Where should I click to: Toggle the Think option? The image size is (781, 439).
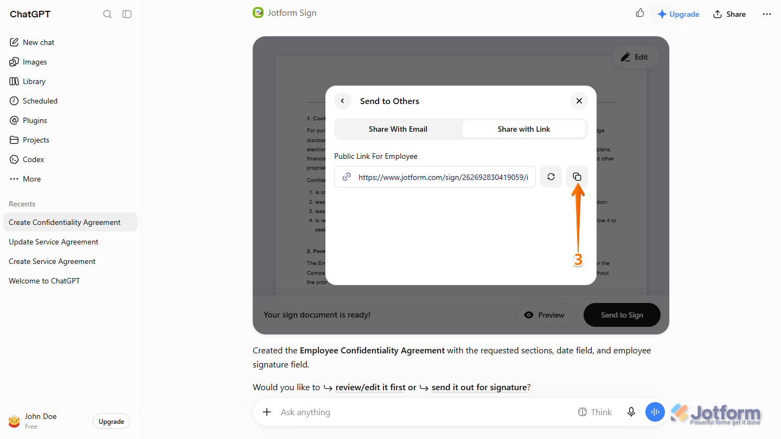click(594, 412)
